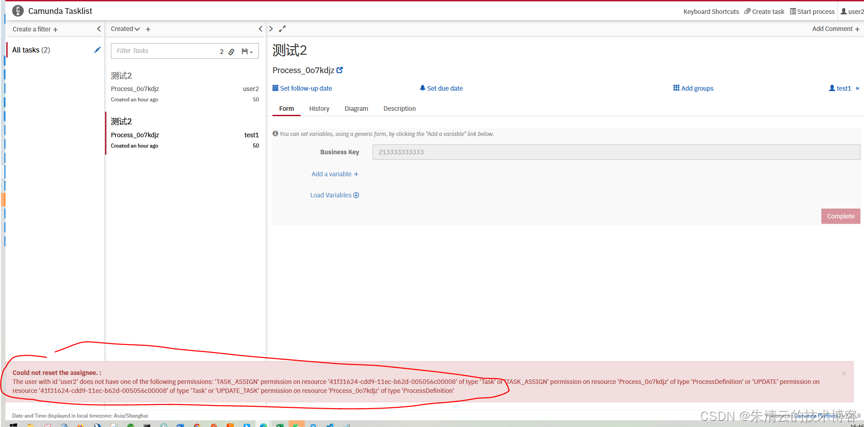Screen dimensions: 864x427
Task: Add a sort criterion plus icon
Action: 148,29
